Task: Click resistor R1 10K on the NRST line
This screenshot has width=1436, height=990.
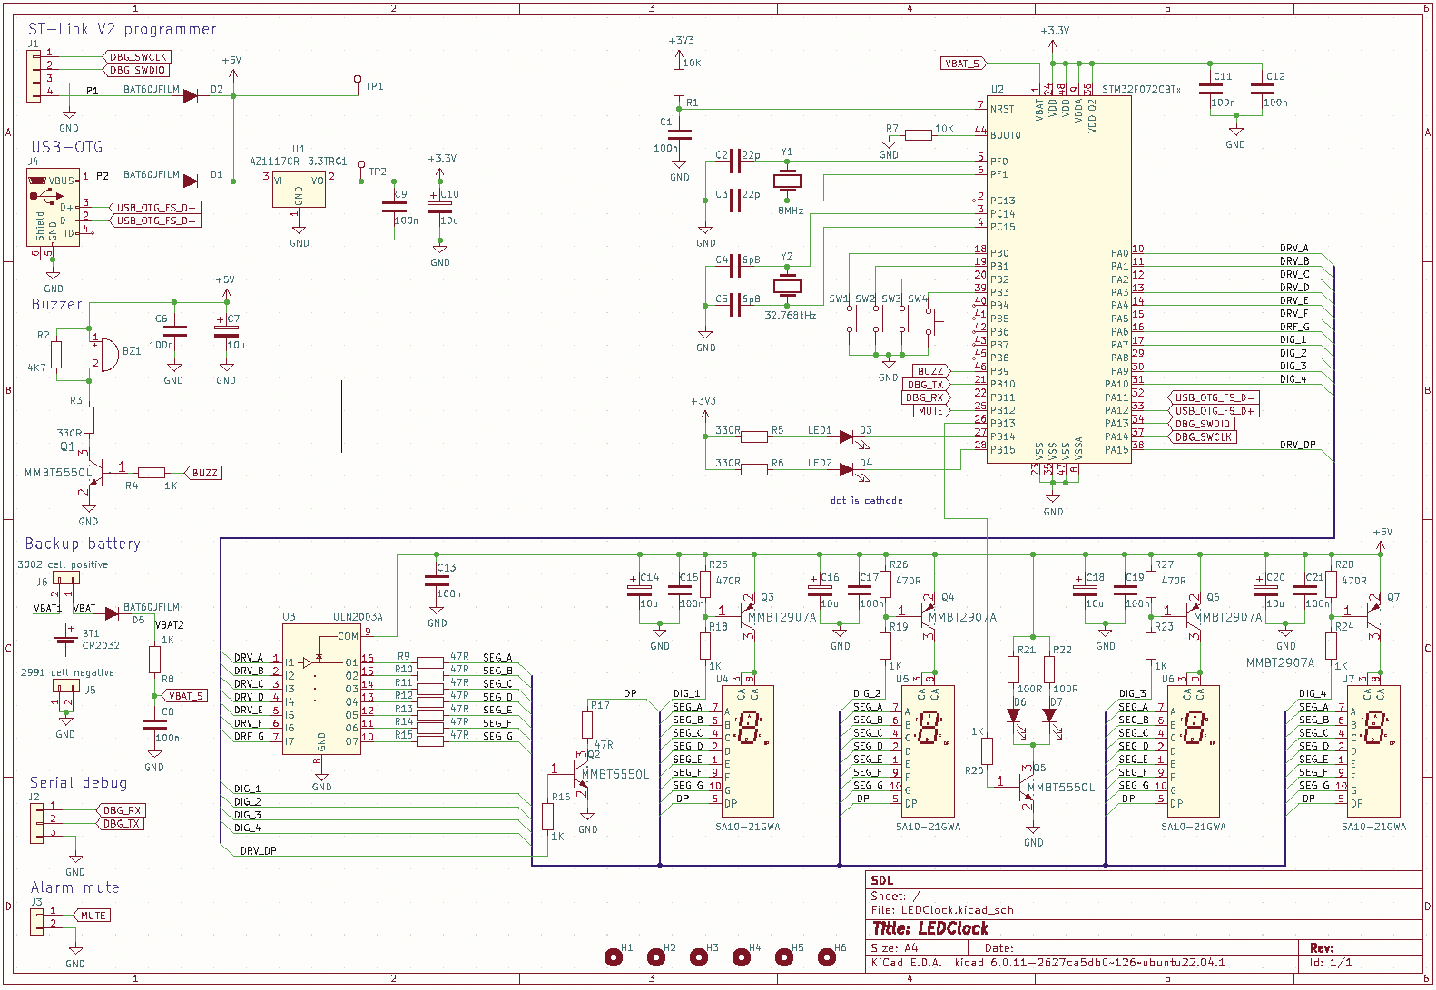Action: point(679,83)
